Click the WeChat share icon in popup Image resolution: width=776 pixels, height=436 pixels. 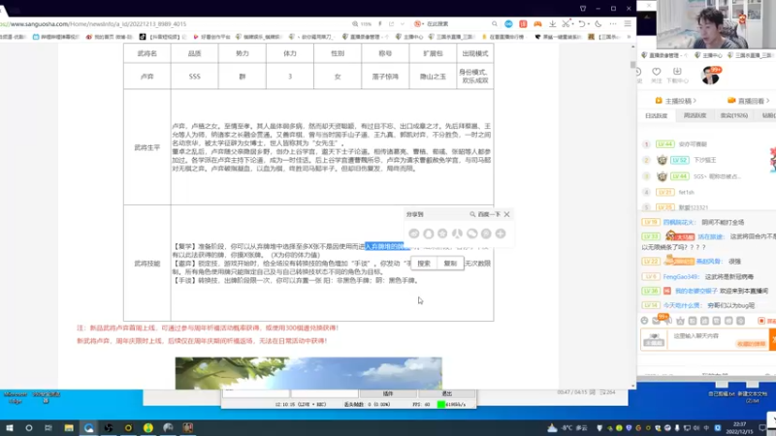tap(471, 234)
